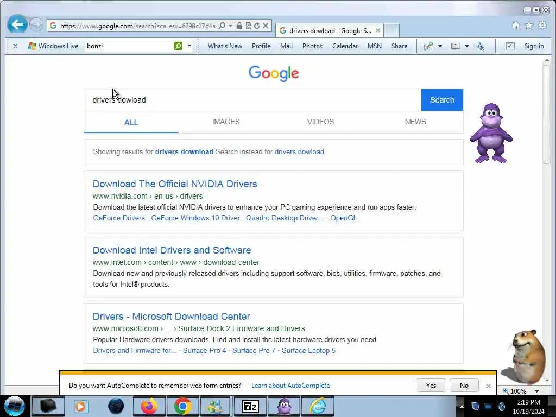Open Download The Official NVIDIA Drivers result
This screenshot has height=417, width=556.
click(x=175, y=184)
